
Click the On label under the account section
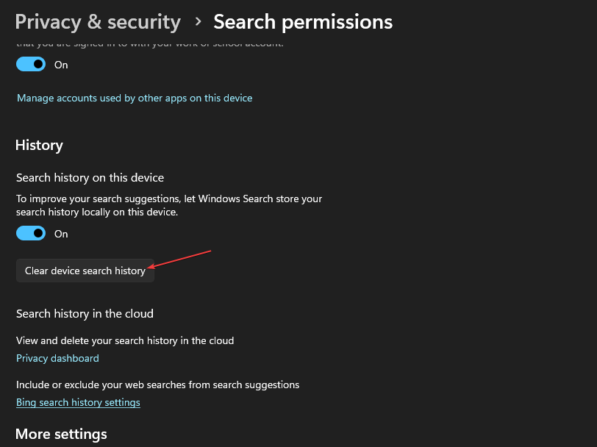[x=61, y=64]
